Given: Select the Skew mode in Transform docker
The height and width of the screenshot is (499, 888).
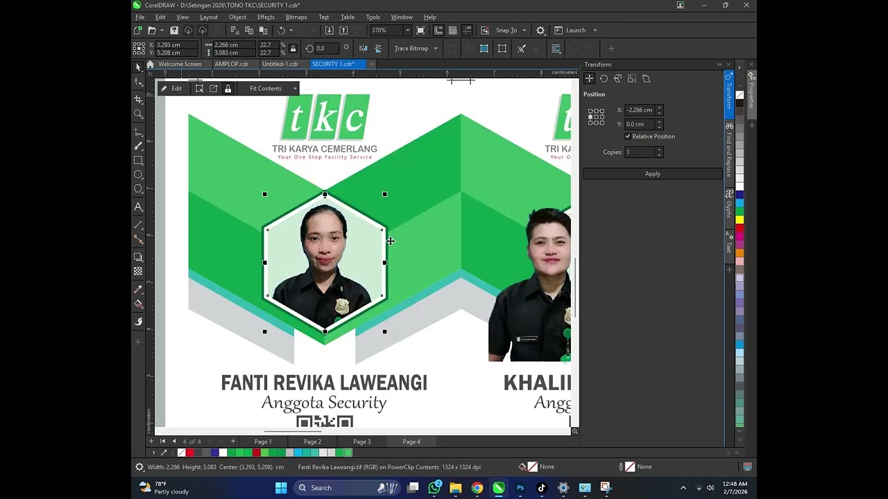Looking at the screenshot, I should point(646,79).
